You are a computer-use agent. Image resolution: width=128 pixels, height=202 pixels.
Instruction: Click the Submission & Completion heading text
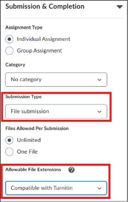(45, 6)
